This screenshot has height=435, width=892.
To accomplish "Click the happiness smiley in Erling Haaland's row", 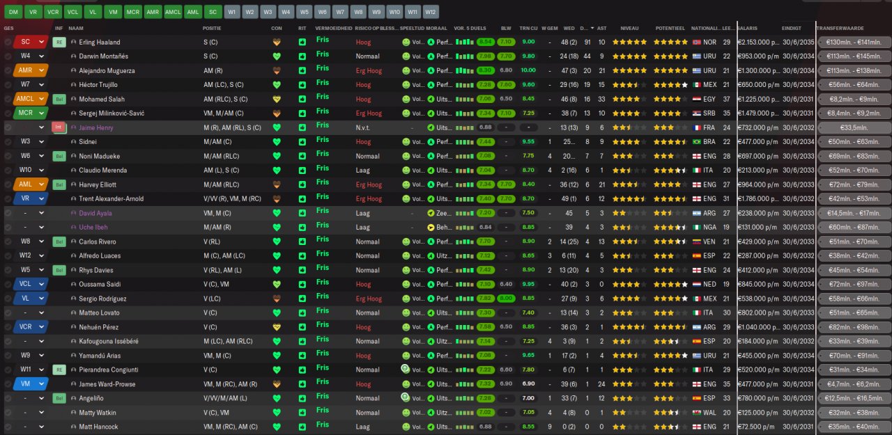I will [x=406, y=42].
